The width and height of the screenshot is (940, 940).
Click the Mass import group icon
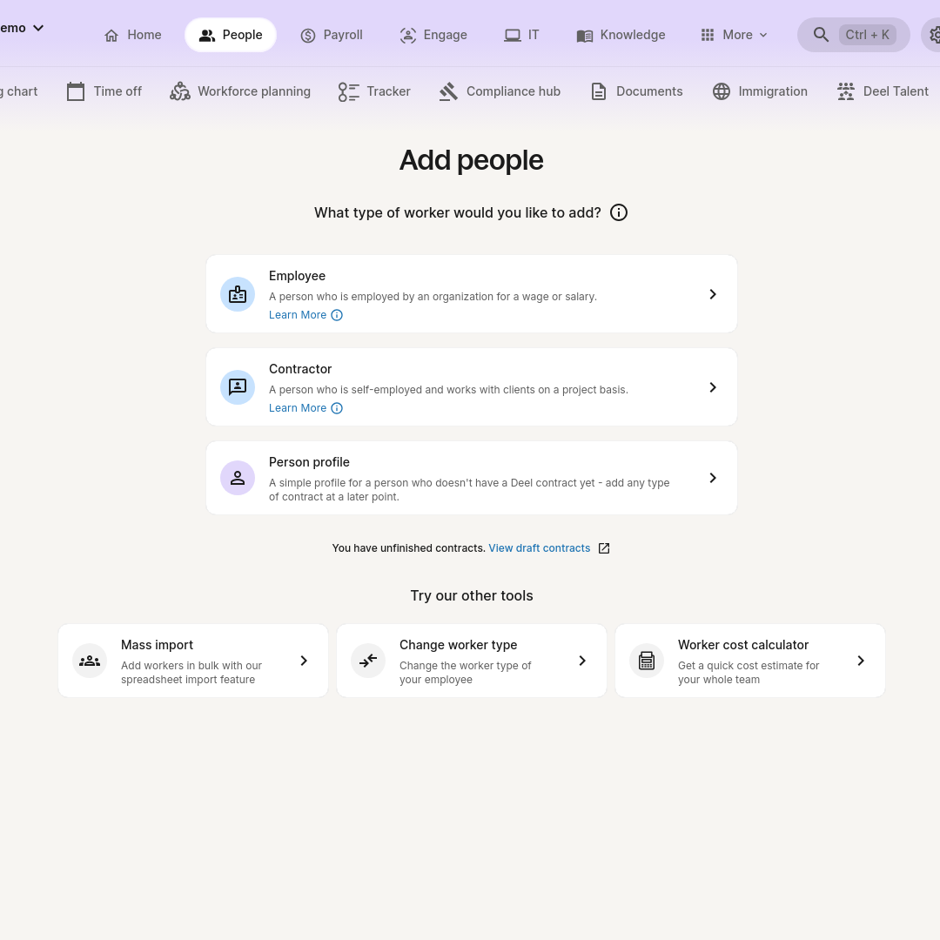(90, 661)
